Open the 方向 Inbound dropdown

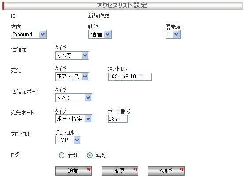pyautogui.click(x=29, y=34)
